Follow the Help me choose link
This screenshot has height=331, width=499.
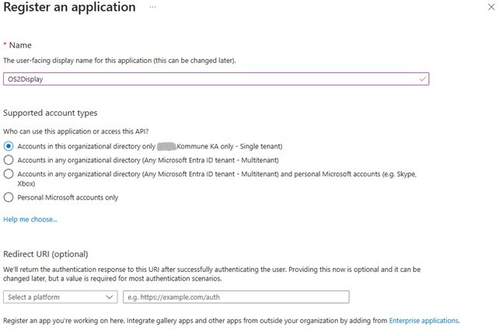[30, 220]
